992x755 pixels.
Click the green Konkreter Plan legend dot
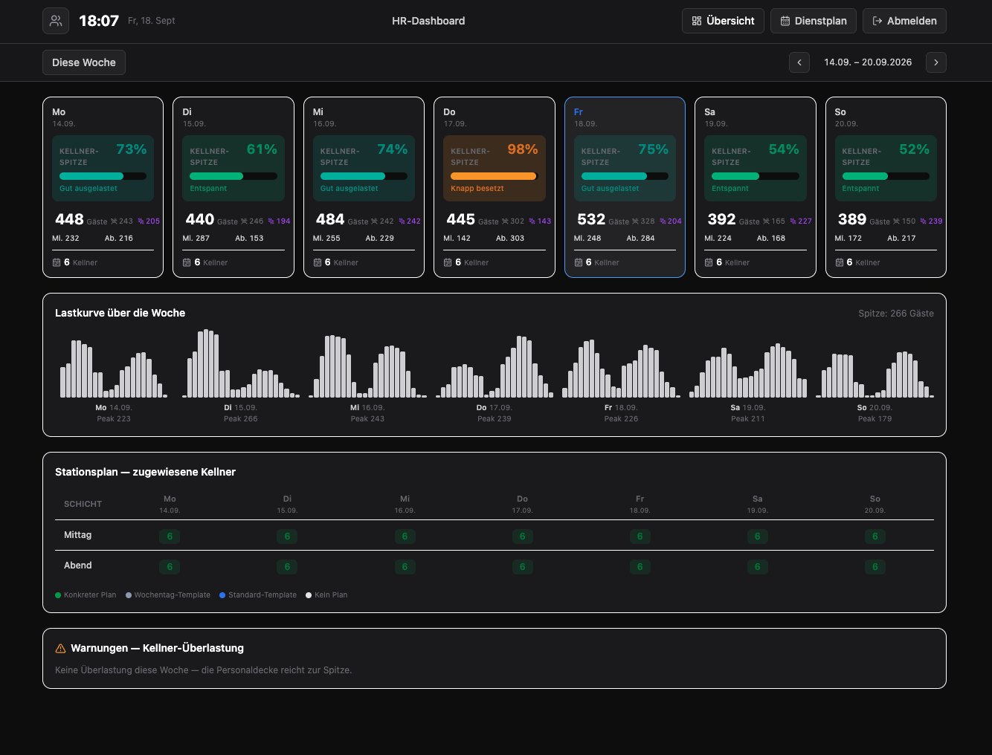[x=58, y=595]
